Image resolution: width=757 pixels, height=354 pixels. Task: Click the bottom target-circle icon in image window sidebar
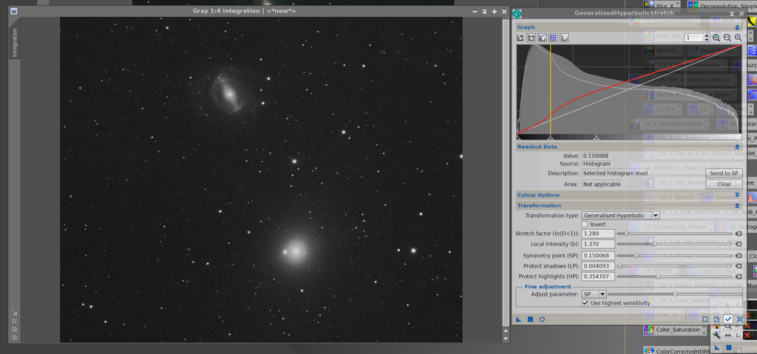15,338
